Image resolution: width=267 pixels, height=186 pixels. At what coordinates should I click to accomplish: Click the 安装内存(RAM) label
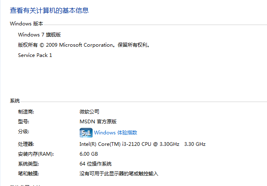(x=36, y=154)
